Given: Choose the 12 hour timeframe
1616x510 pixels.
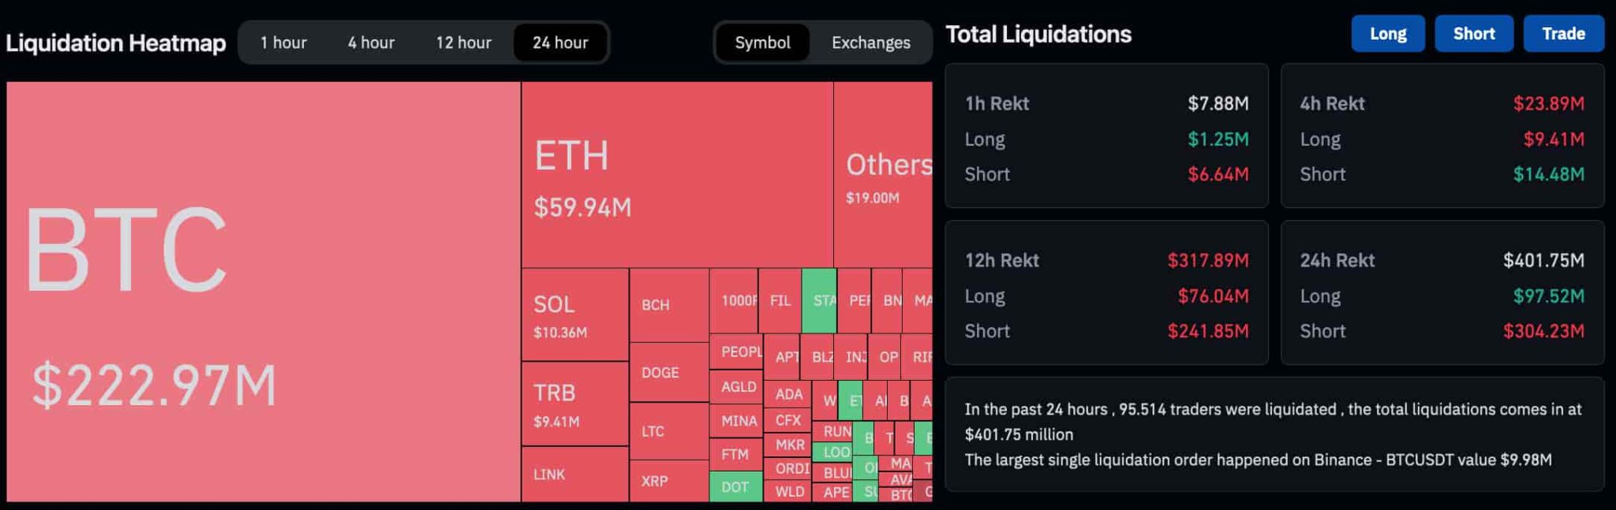Looking at the screenshot, I should (463, 43).
